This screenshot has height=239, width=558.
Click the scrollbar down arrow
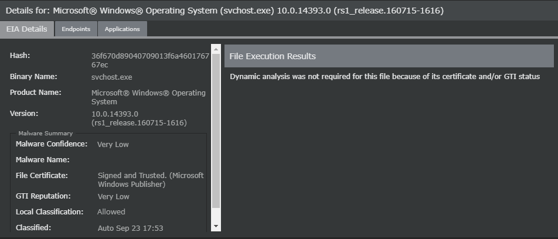click(x=216, y=226)
